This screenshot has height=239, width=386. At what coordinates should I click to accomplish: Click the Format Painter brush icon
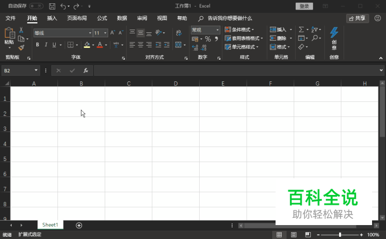(x=21, y=48)
